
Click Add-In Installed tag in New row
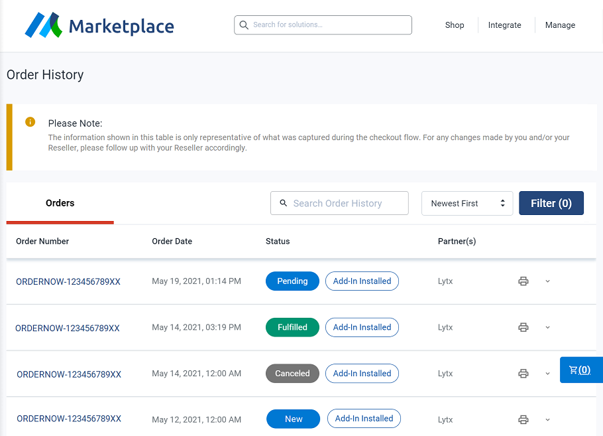[x=364, y=419]
